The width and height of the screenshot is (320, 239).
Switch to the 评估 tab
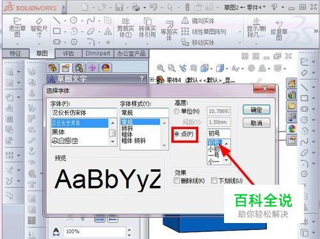point(68,54)
